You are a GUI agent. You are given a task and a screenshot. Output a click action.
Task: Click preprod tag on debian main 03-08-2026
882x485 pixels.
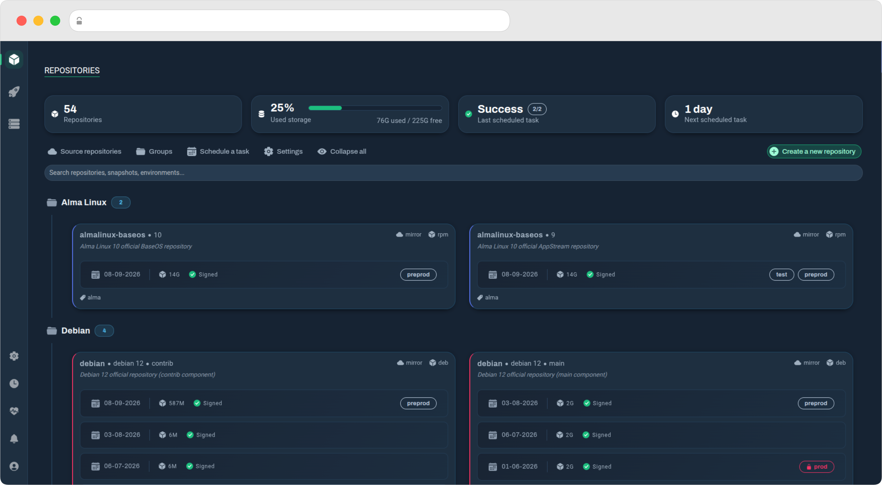[816, 403]
